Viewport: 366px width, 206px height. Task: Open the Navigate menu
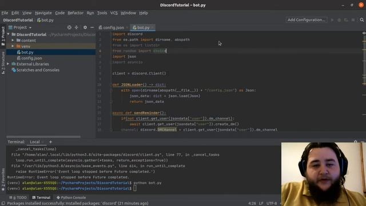pyautogui.click(x=43, y=13)
